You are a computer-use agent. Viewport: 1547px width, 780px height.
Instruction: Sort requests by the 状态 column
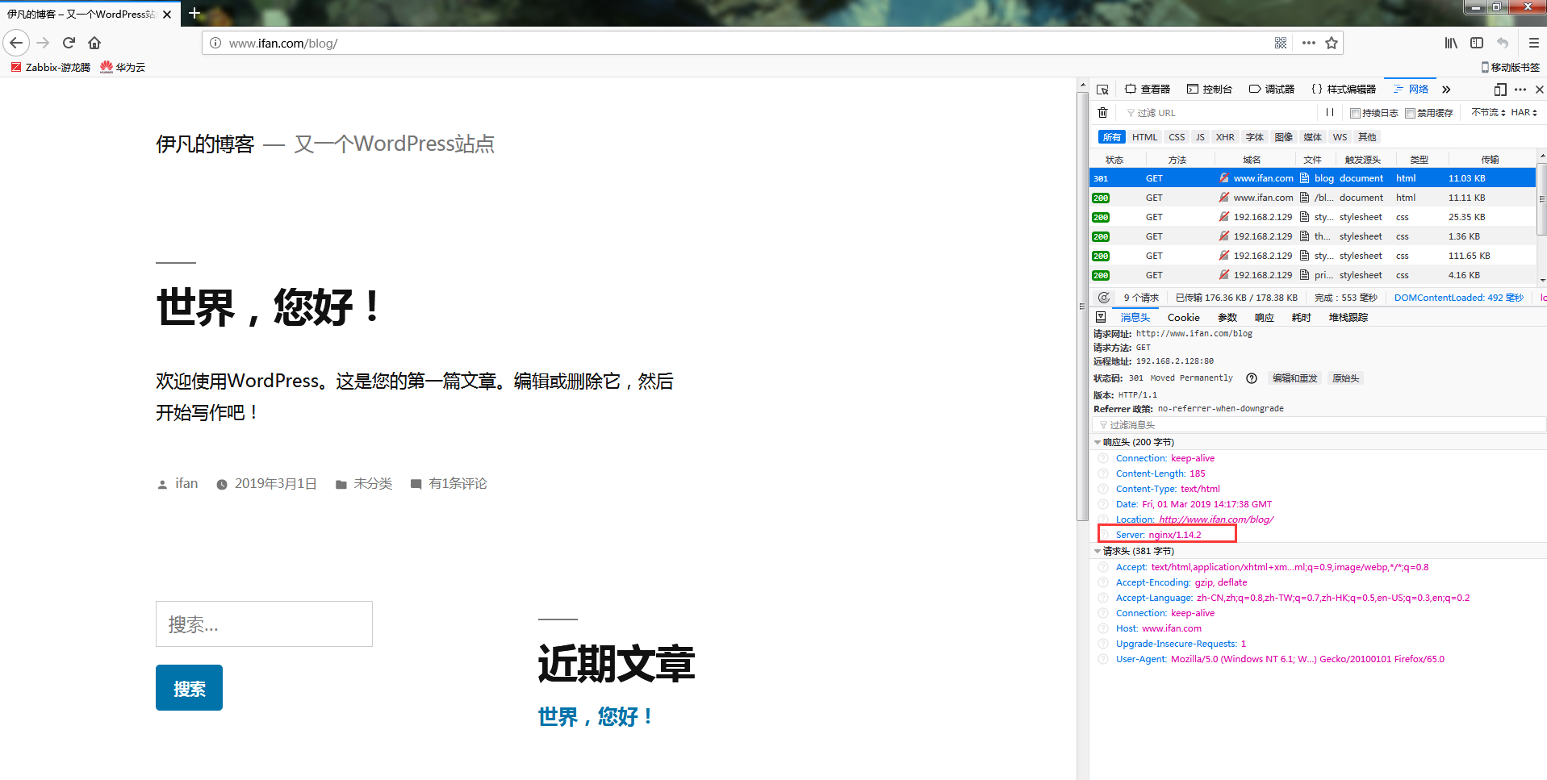[x=1114, y=160]
